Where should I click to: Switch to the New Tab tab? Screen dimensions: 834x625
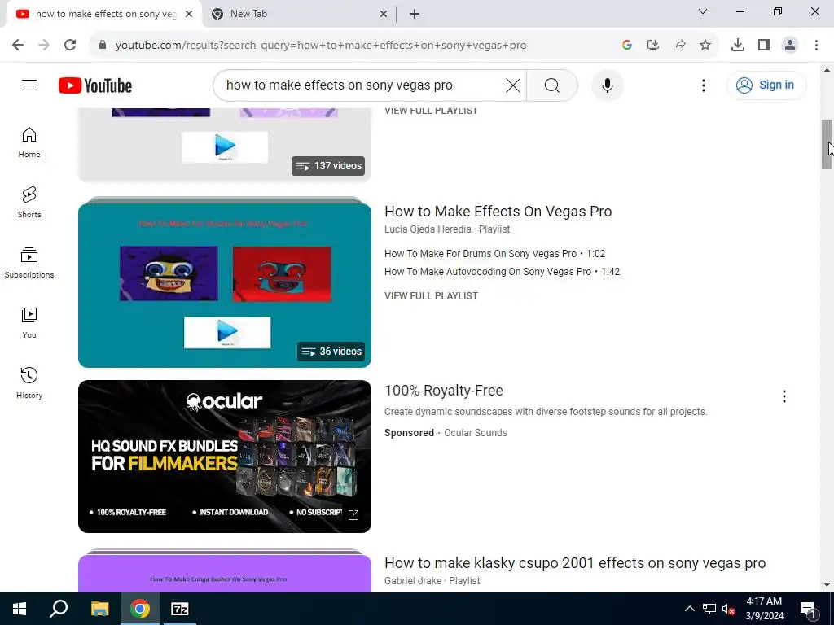(298, 14)
